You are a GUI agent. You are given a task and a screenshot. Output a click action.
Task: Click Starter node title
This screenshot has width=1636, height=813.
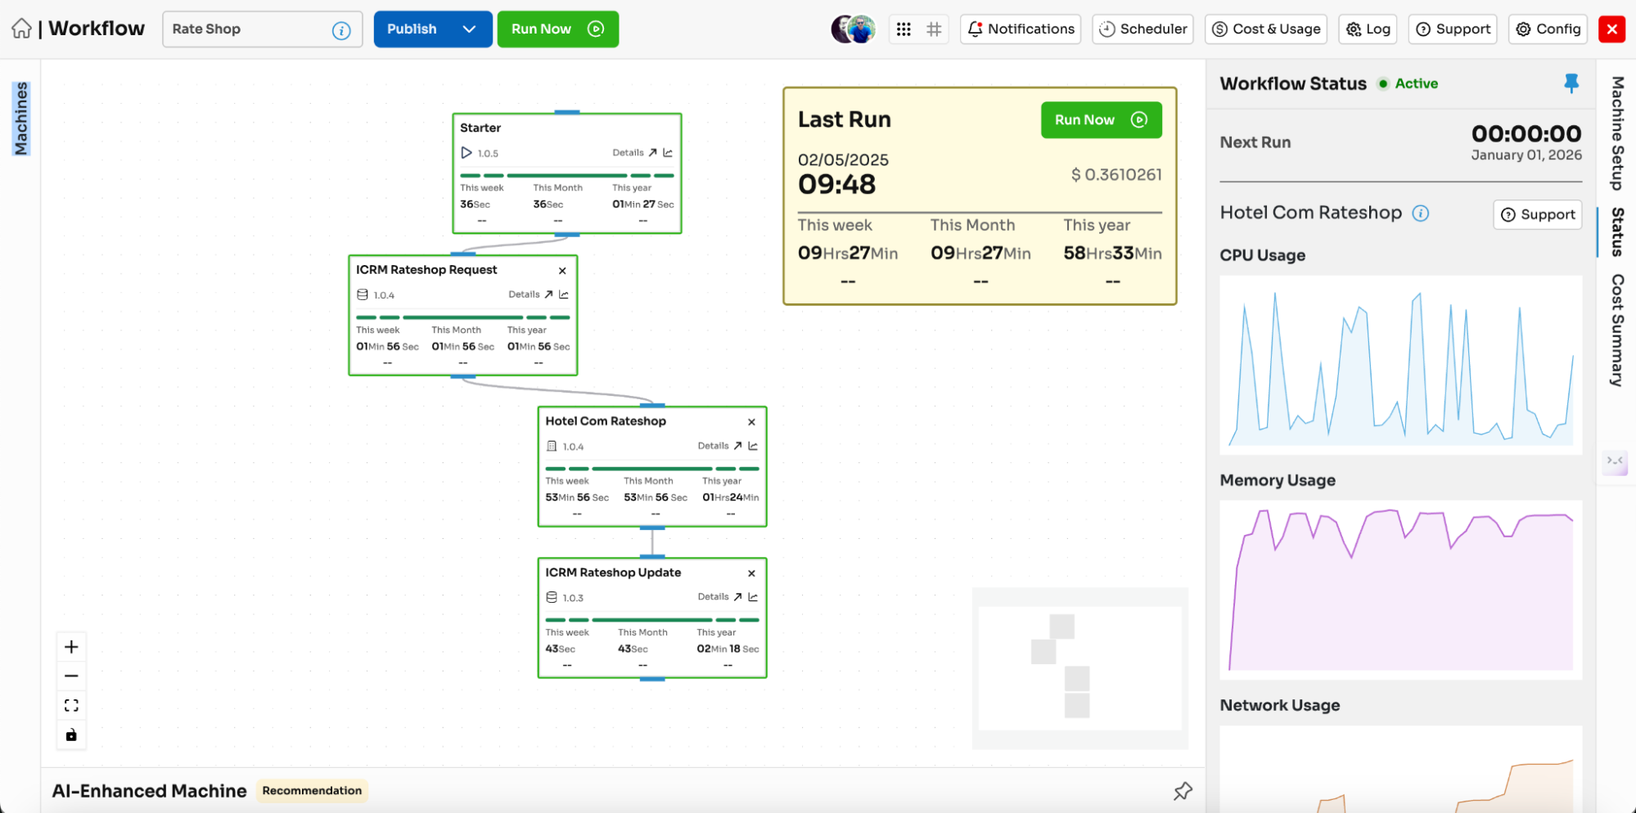480,128
